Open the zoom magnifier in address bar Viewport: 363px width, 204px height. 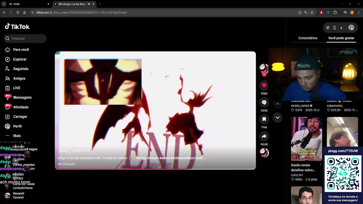[x=306, y=12]
